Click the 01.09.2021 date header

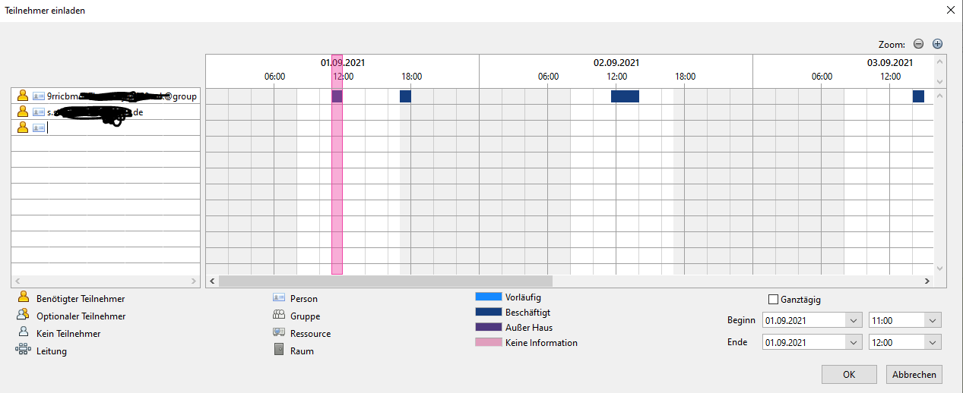pyautogui.click(x=343, y=63)
